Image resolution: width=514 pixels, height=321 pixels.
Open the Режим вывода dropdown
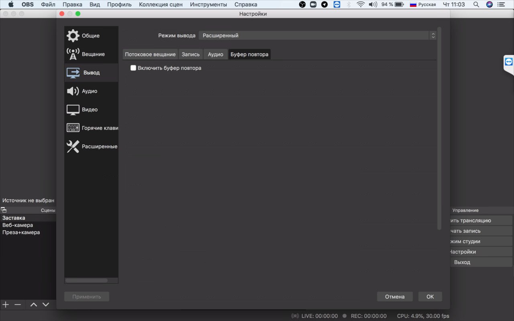(317, 35)
